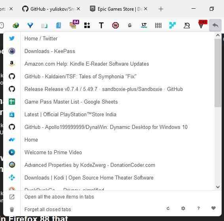Click the LT LanguageTool extension icon
Image resolution: width=224 pixels, height=221 pixels.
pyautogui.click(x=144, y=25)
